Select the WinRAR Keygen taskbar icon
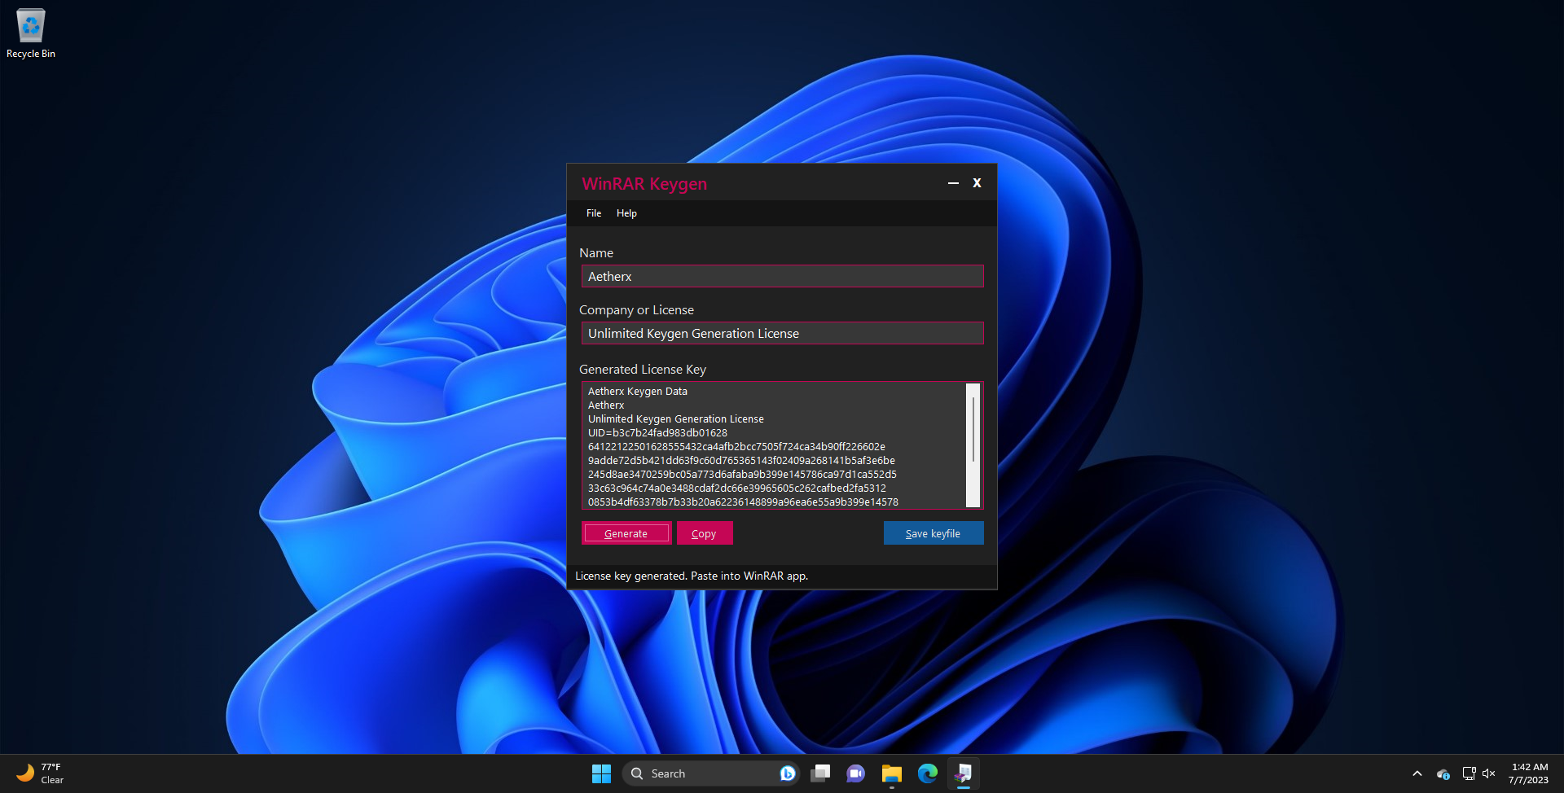Image resolution: width=1564 pixels, height=793 pixels. pyautogui.click(x=963, y=773)
